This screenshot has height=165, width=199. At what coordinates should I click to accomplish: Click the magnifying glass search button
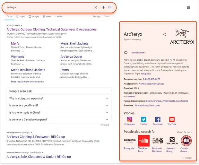(x=110, y=7)
